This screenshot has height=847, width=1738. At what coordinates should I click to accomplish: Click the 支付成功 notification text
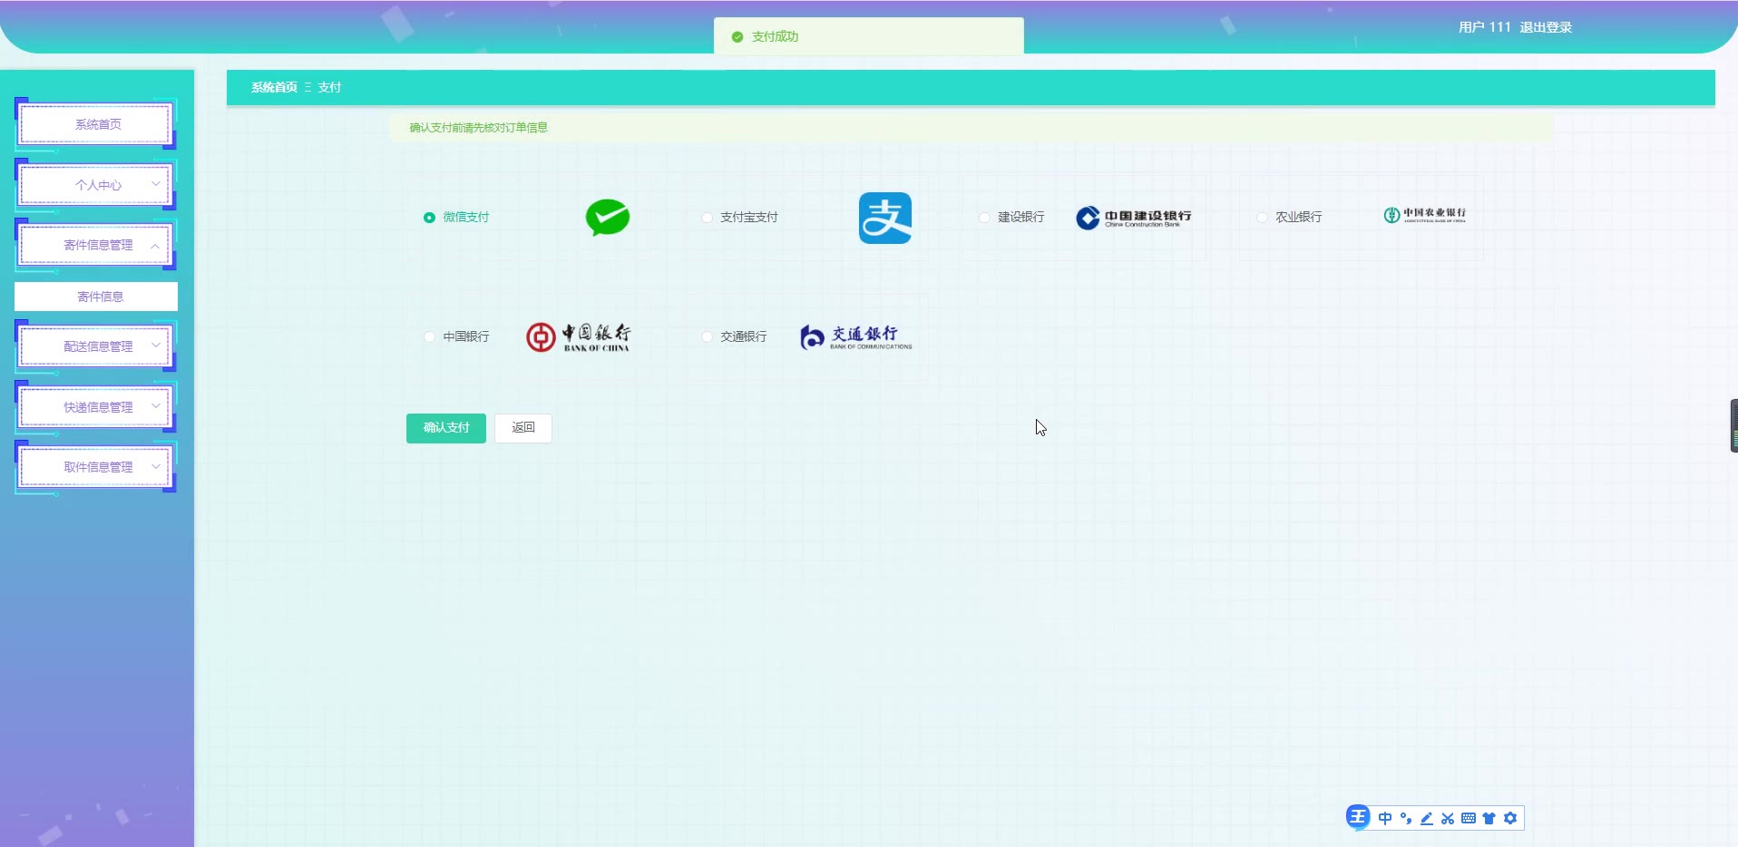click(x=775, y=37)
